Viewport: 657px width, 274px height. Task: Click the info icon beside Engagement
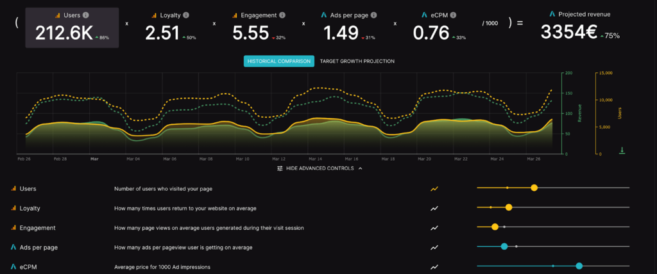click(282, 15)
